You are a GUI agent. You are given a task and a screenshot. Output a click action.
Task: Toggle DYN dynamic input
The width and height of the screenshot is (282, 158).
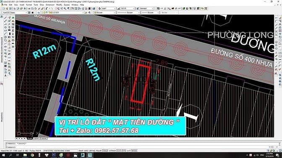[124, 150]
